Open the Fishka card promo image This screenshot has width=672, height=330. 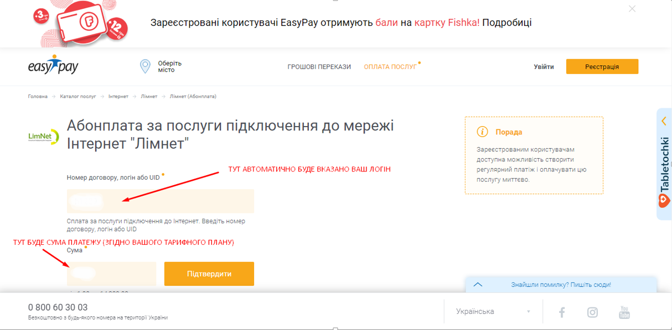(81, 24)
